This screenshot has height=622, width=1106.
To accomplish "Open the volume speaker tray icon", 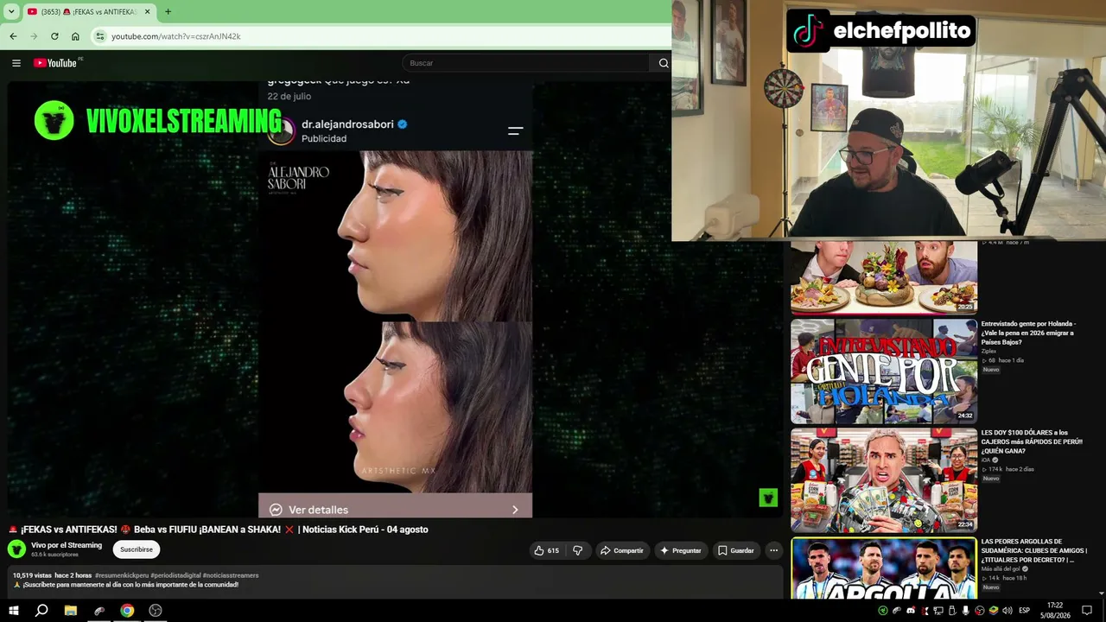I will [1007, 611].
